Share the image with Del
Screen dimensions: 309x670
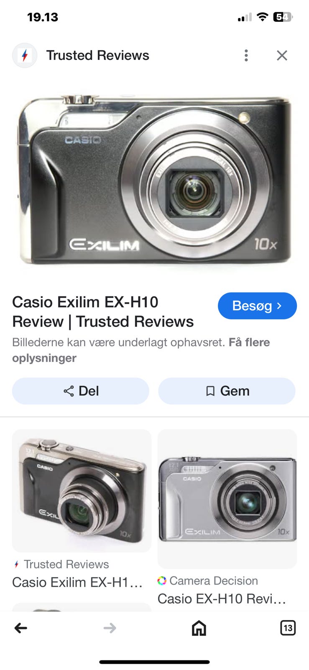(81, 391)
